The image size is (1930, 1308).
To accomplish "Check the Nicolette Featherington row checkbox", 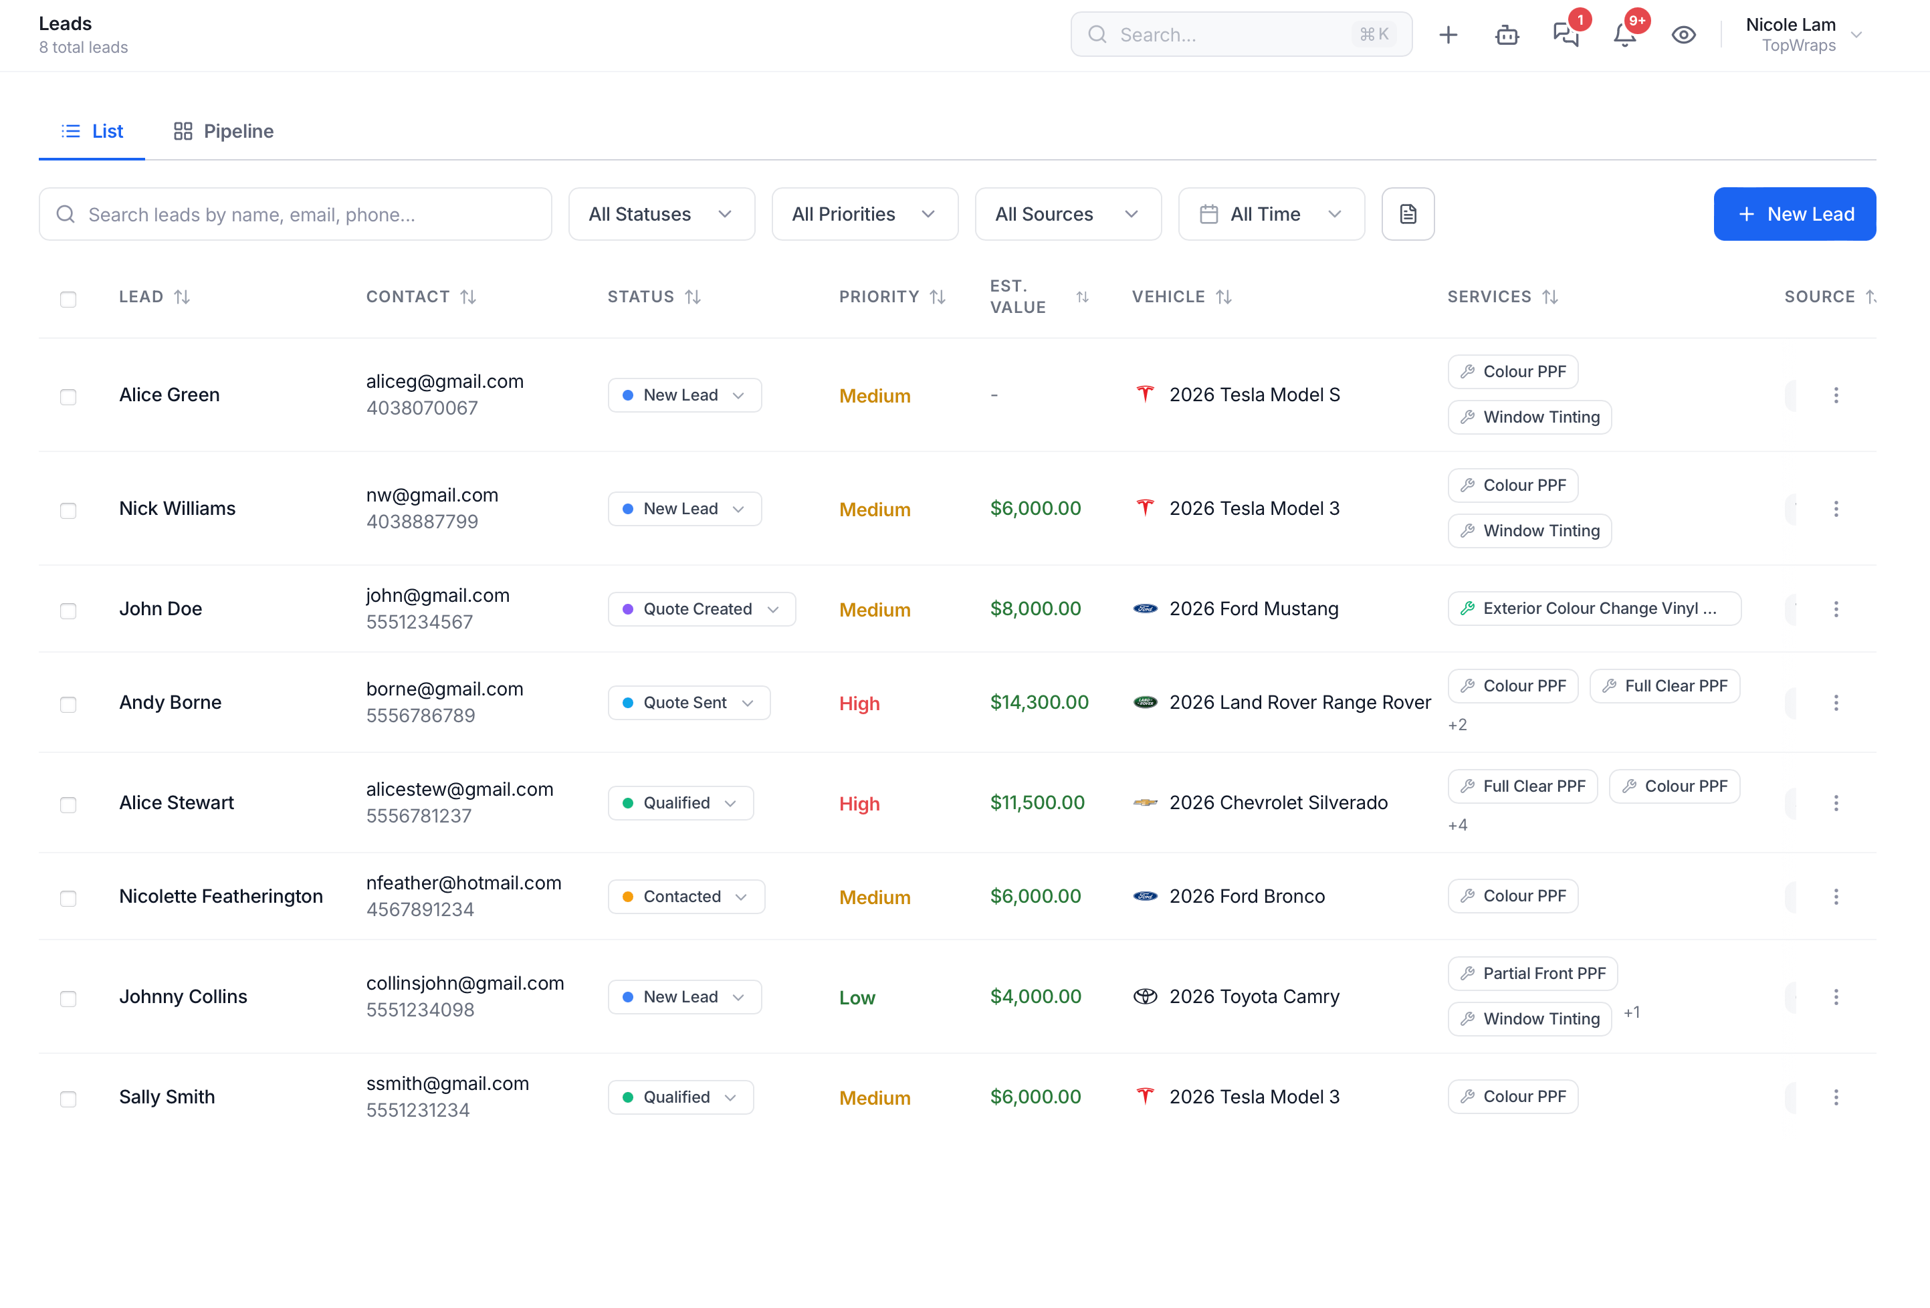I will [x=68, y=899].
